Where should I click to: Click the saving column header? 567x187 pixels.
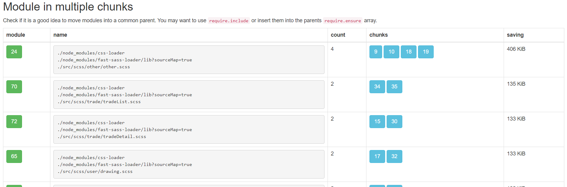[x=515, y=35]
